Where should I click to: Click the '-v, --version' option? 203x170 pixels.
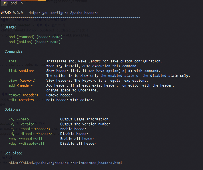tap(22, 124)
